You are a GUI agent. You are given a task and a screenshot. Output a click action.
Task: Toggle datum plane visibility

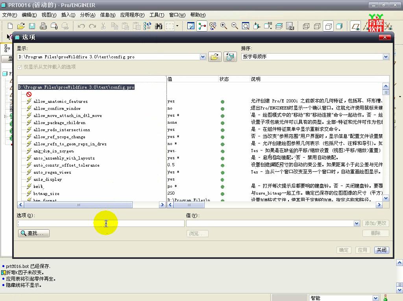click(356, 26)
